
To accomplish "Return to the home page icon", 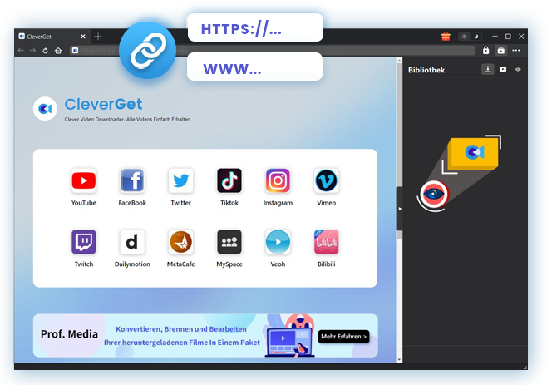I will point(58,51).
